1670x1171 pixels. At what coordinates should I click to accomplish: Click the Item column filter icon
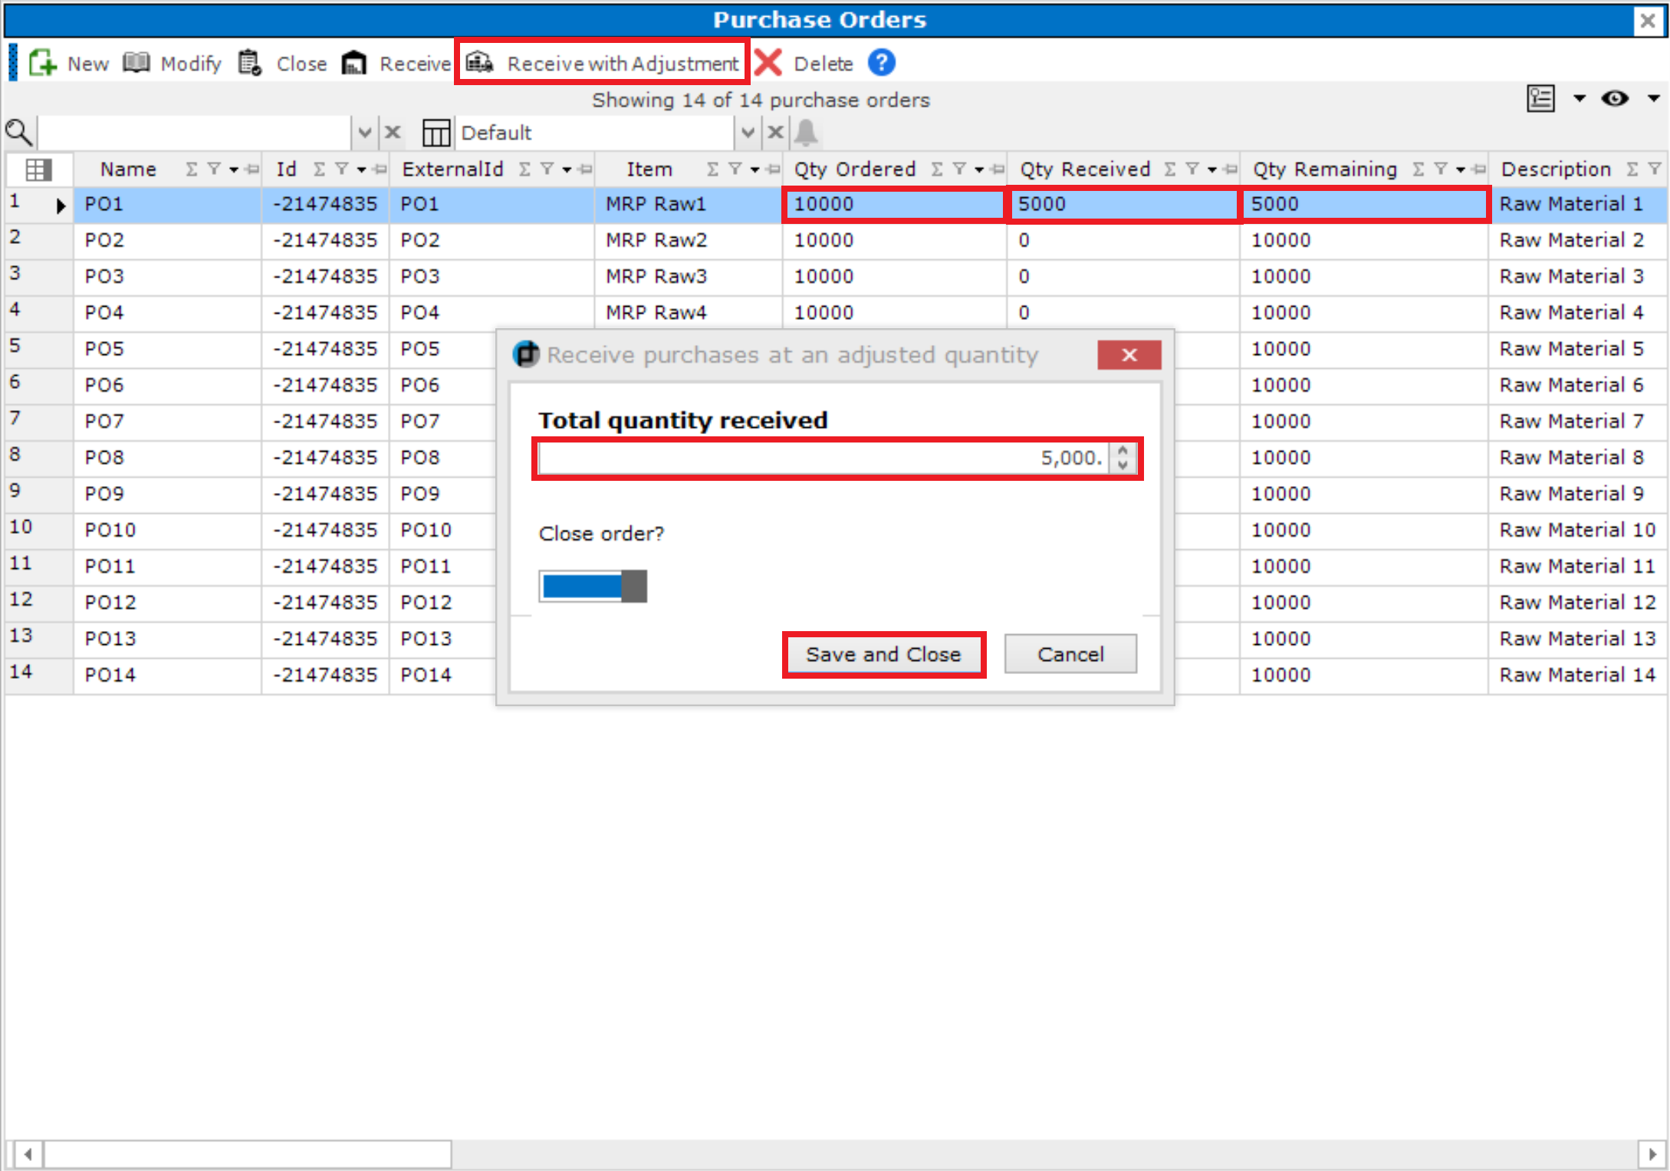point(735,169)
